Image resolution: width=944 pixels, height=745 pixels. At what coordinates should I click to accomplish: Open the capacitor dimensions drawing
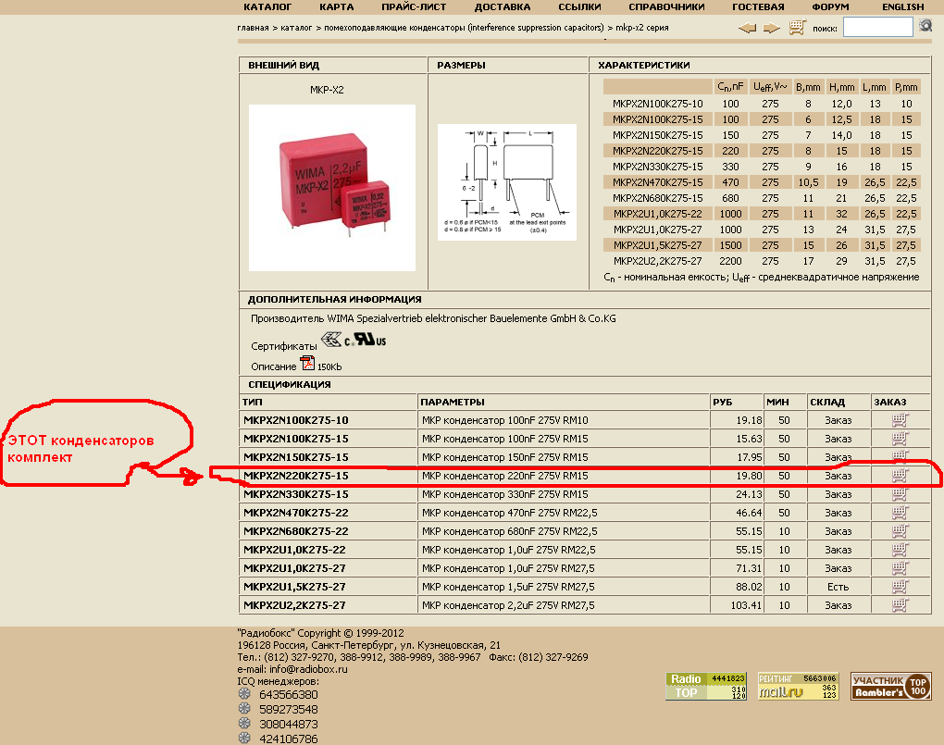tap(507, 182)
